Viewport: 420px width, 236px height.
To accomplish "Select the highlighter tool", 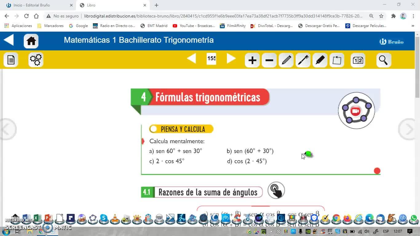I will click(320, 60).
